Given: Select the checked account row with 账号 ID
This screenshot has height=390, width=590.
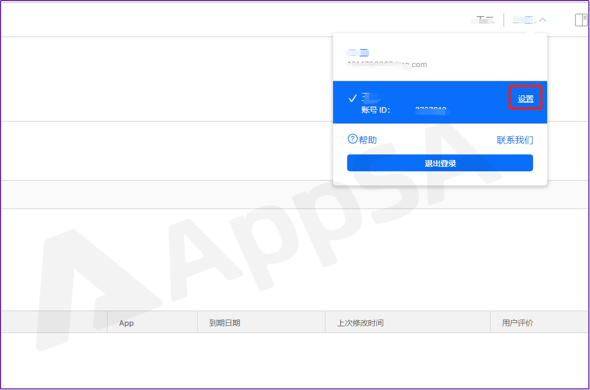Looking at the screenshot, I should click(440, 102).
